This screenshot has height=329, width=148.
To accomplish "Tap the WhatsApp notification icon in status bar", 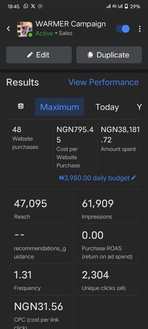I will pos(26,6).
